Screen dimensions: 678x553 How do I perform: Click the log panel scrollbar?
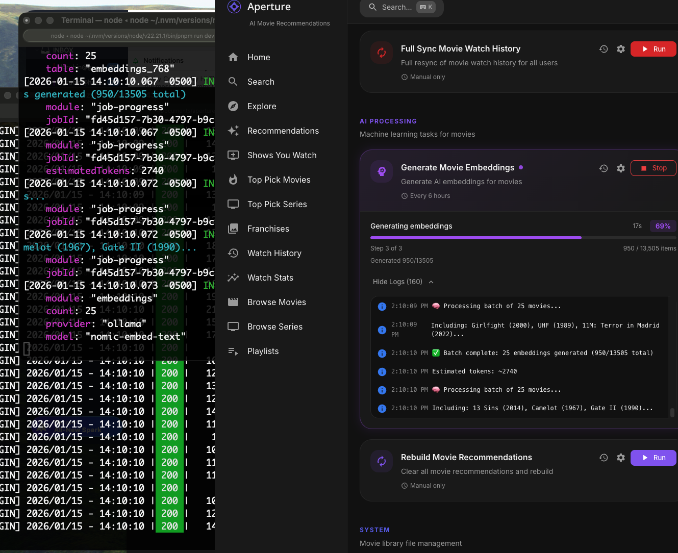[672, 412]
